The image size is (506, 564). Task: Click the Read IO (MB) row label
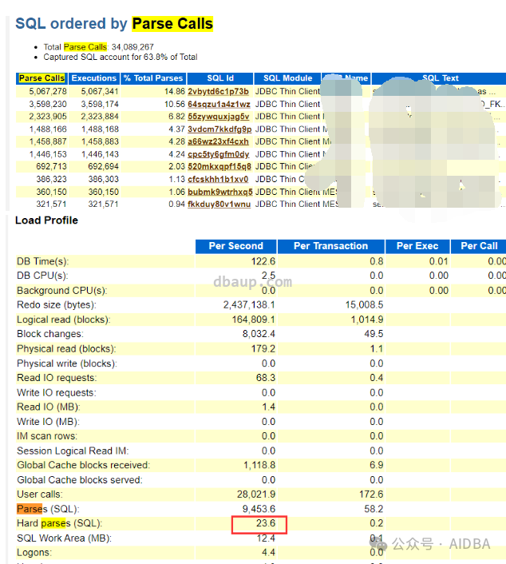[x=49, y=407]
